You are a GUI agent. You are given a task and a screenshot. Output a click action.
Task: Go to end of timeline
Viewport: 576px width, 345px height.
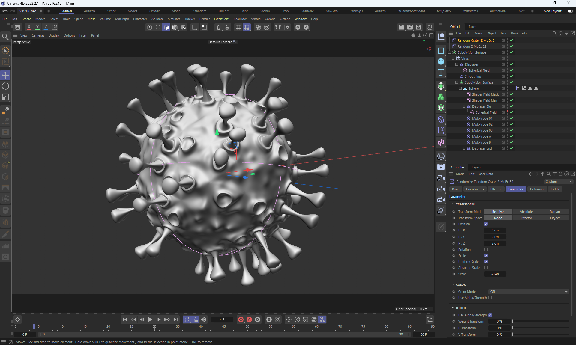[x=175, y=320]
